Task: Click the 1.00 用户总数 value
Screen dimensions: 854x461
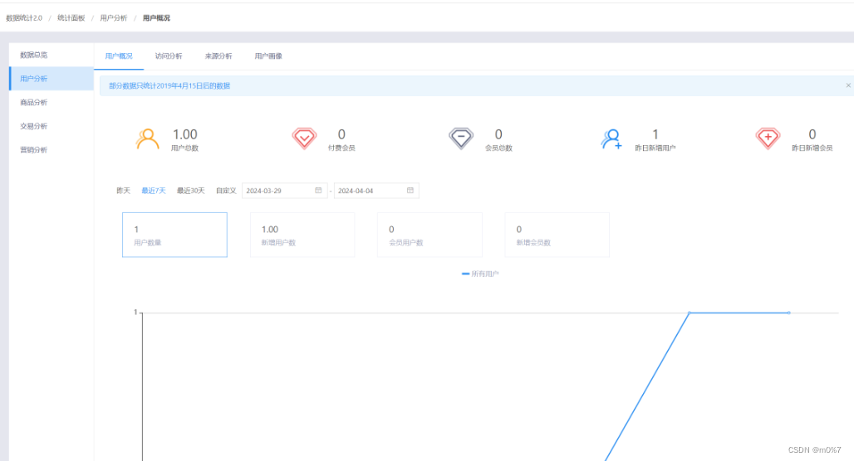Action: click(185, 134)
